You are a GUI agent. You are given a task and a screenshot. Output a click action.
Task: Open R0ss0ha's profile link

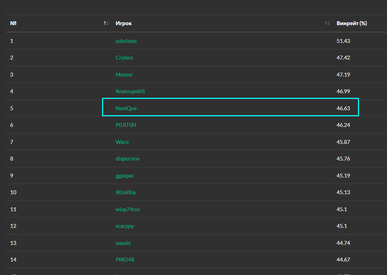pos(125,192)
